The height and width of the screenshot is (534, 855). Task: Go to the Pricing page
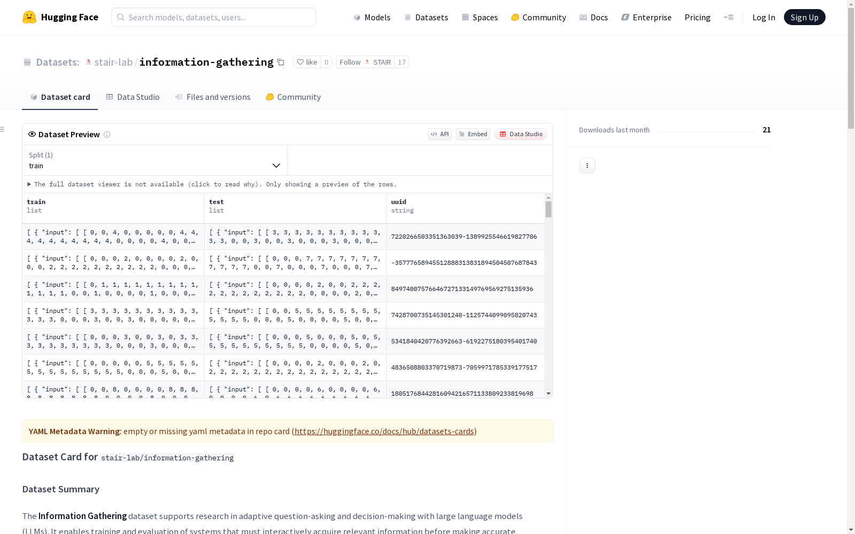click(x=697, y=17)
